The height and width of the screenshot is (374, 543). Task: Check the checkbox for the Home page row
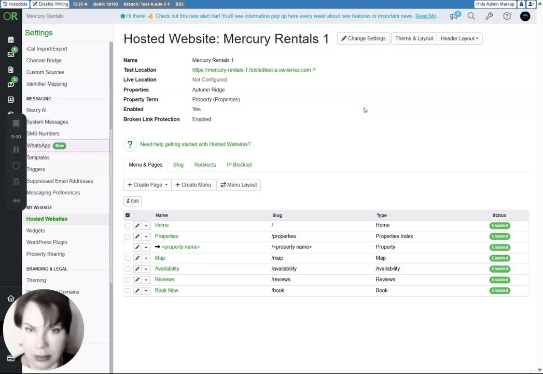(128, 225)
